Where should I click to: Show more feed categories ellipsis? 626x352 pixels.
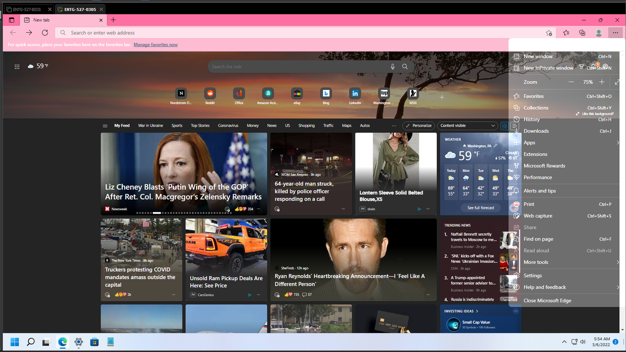pos(394,126)
